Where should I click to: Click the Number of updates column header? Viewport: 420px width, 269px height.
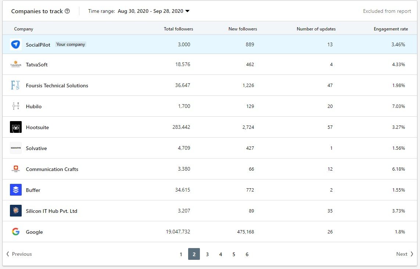point(316,29)
